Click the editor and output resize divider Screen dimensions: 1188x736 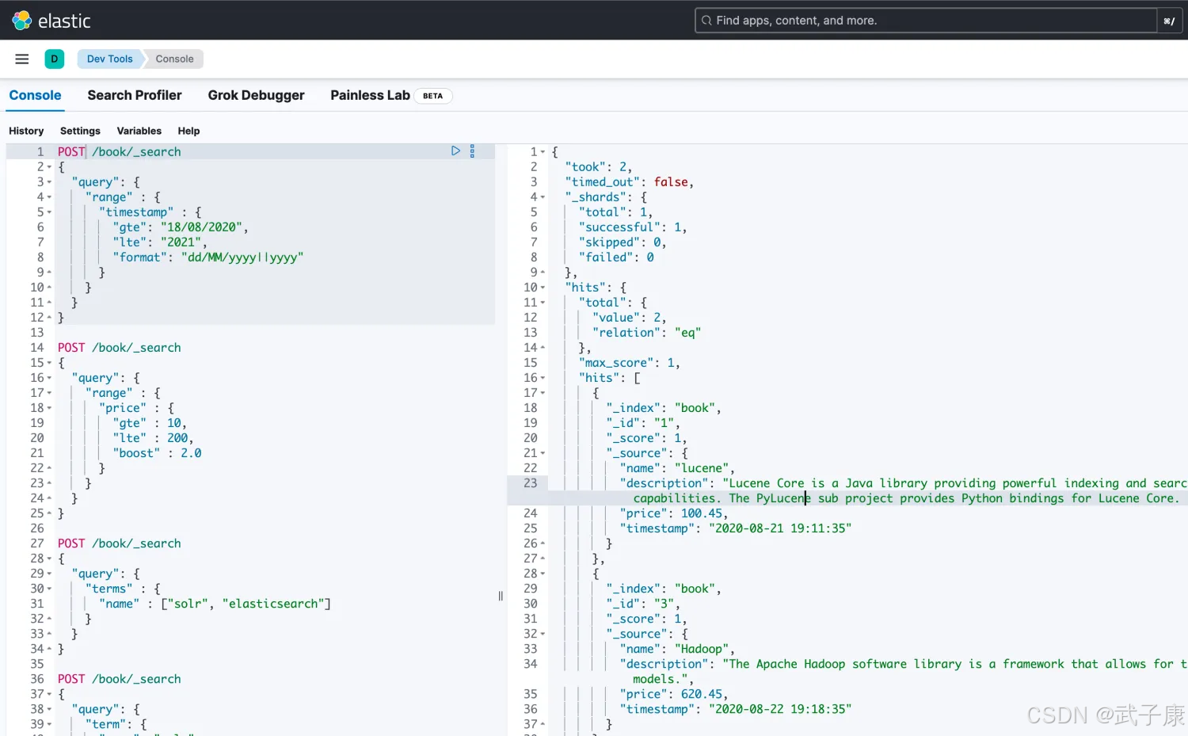[501, 596]
